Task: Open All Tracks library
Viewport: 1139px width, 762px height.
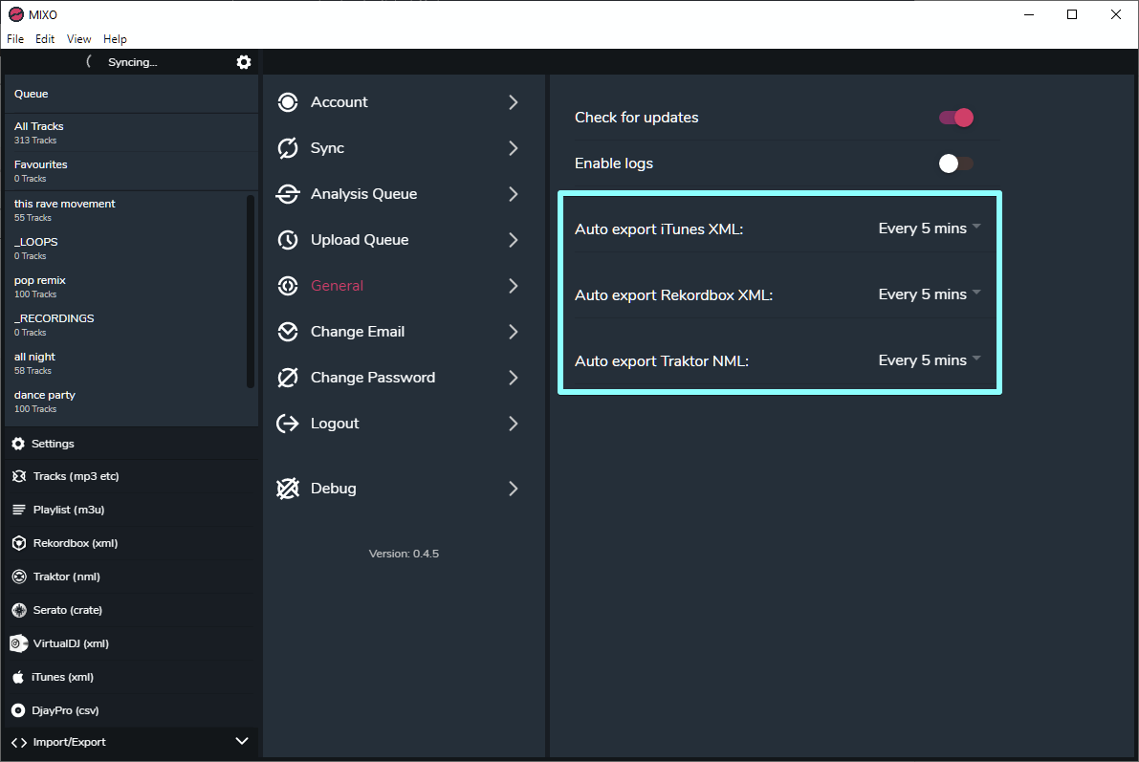Action: click(x=131, y=133)
